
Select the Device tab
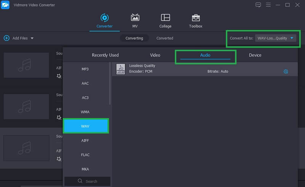click(255, 55)
